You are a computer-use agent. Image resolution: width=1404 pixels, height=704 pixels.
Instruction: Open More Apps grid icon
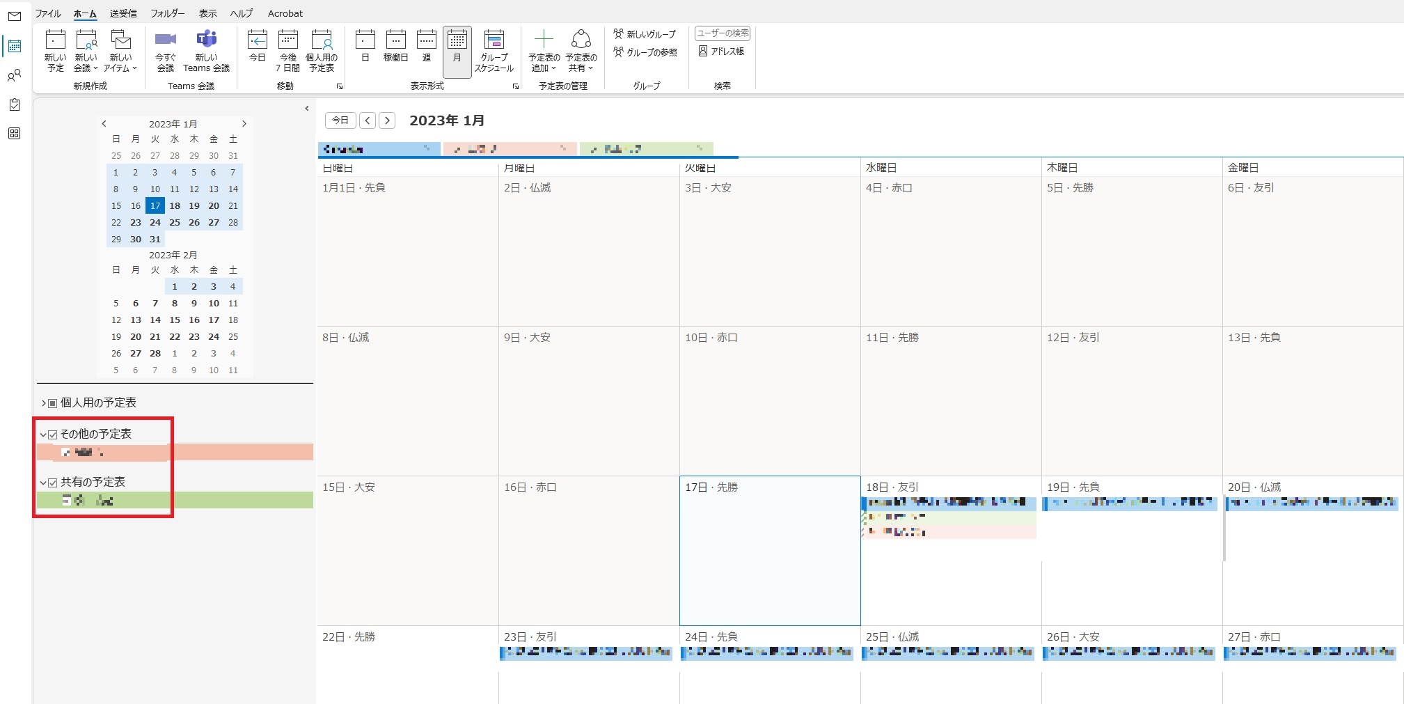pos(15,133)
